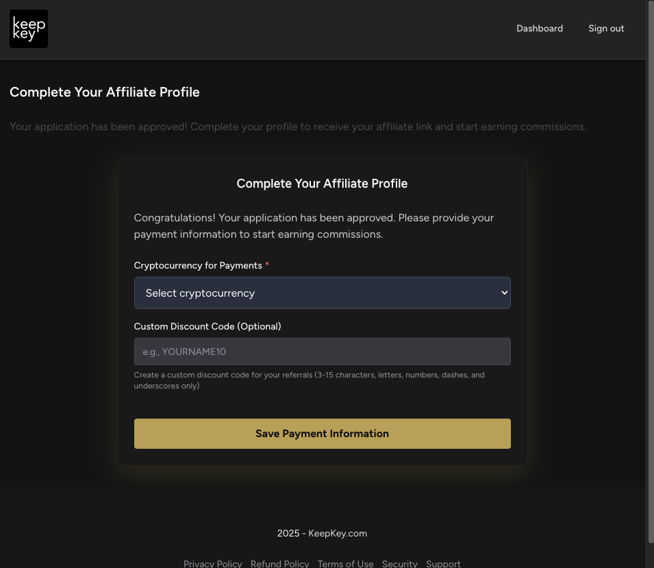This screenshot has width=654, height=568.
Task: Focus the YOURNAME10 placeholder text box
Action: (x=322, y=351)
